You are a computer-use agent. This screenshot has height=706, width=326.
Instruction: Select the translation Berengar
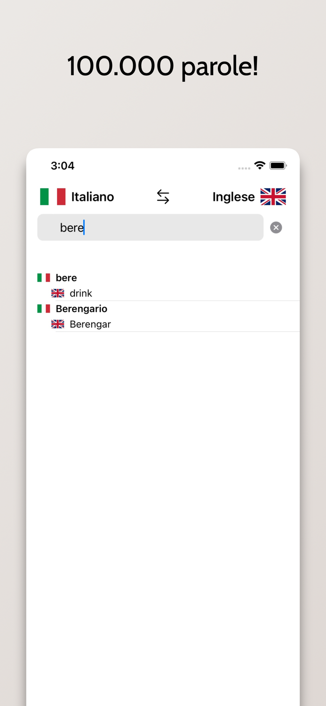[90, 324]
